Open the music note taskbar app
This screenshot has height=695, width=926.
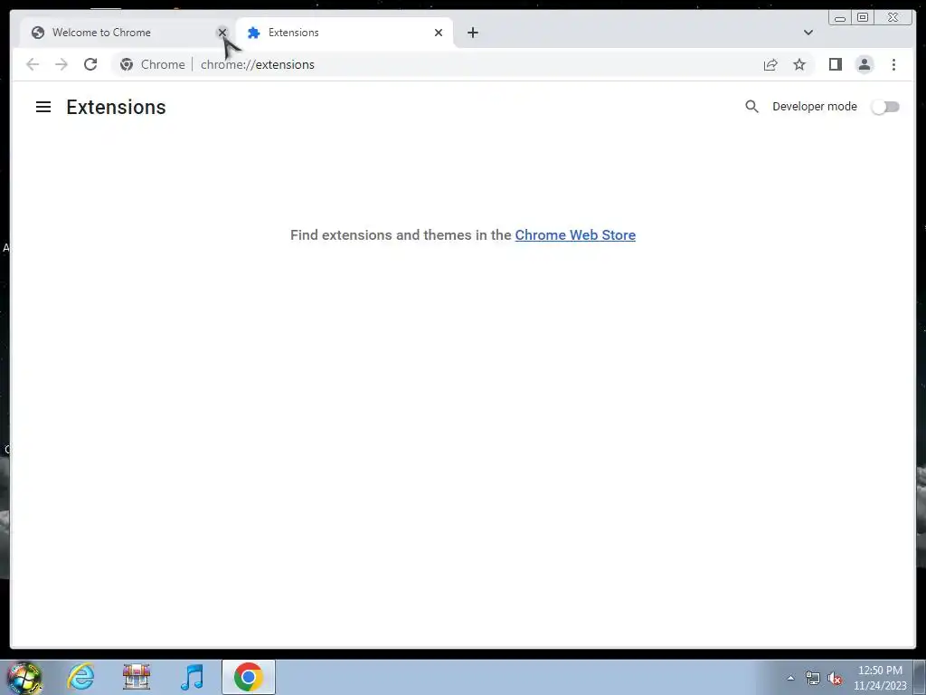(x=192, y=677)
